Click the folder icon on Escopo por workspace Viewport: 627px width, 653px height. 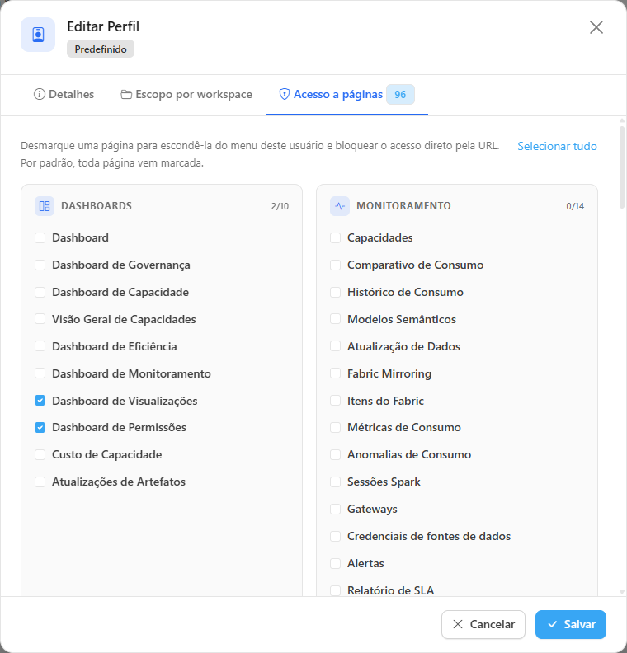point(126,95)
